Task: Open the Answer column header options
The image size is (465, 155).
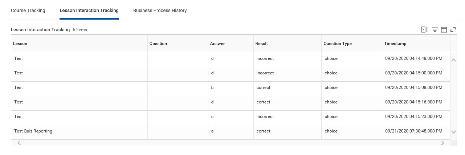Action: pos(217,44)
